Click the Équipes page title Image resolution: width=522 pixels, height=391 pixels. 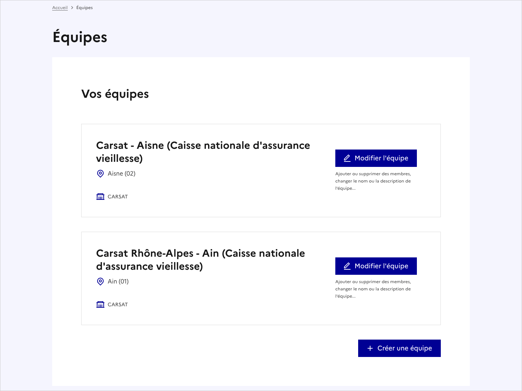(80, 37)
